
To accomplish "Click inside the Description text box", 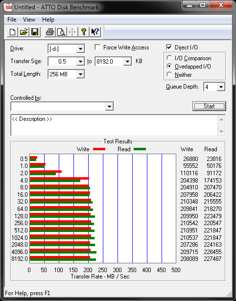I will (x=115, y=125).
